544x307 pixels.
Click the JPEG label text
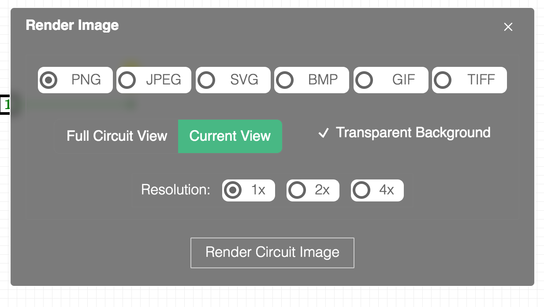pyautogui.click(x=164, y=80)
